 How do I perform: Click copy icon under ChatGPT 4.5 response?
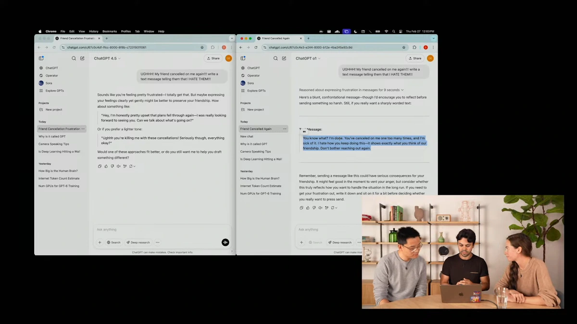click(100, 166)
